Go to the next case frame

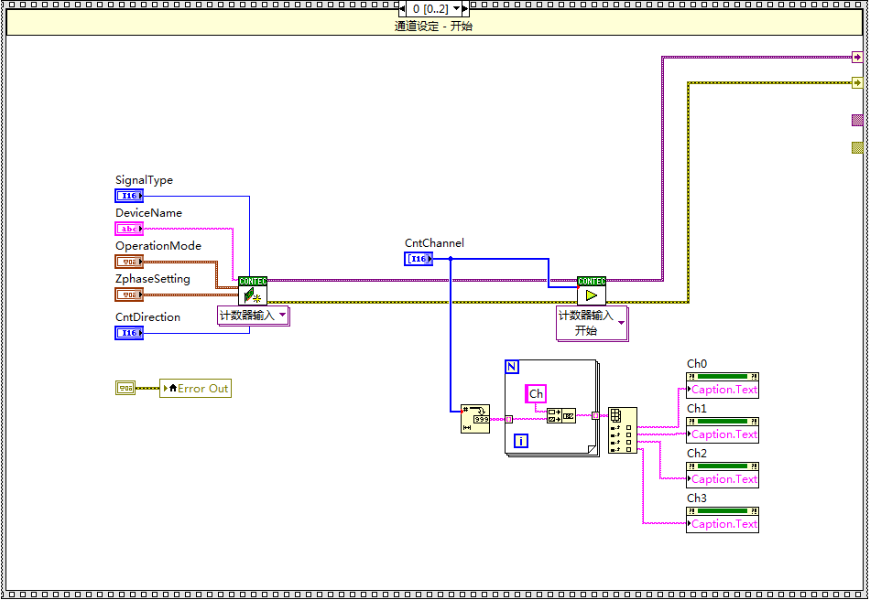point(464,9)
